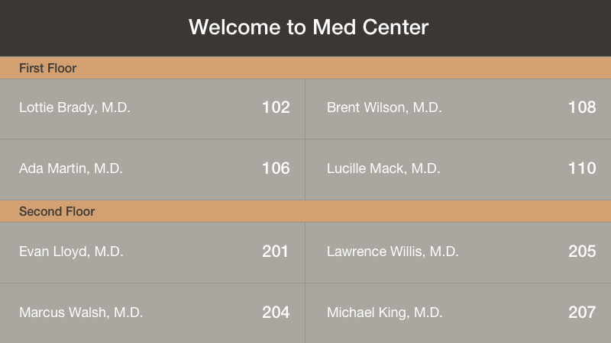Select Brent Wilson, M.D. listing
This screenshot has height=343, width=611.
pyautogui.click(x=458, y=109)
